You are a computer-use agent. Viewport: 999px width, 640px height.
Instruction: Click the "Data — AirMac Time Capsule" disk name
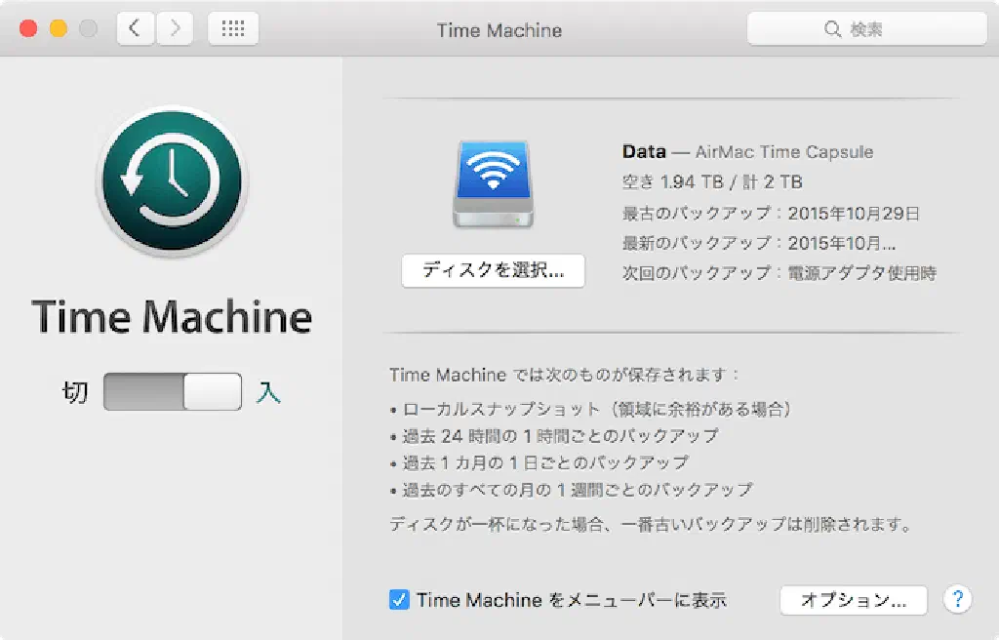tap(747, 151)
